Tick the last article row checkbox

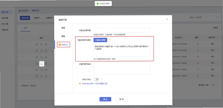point(22,76)
